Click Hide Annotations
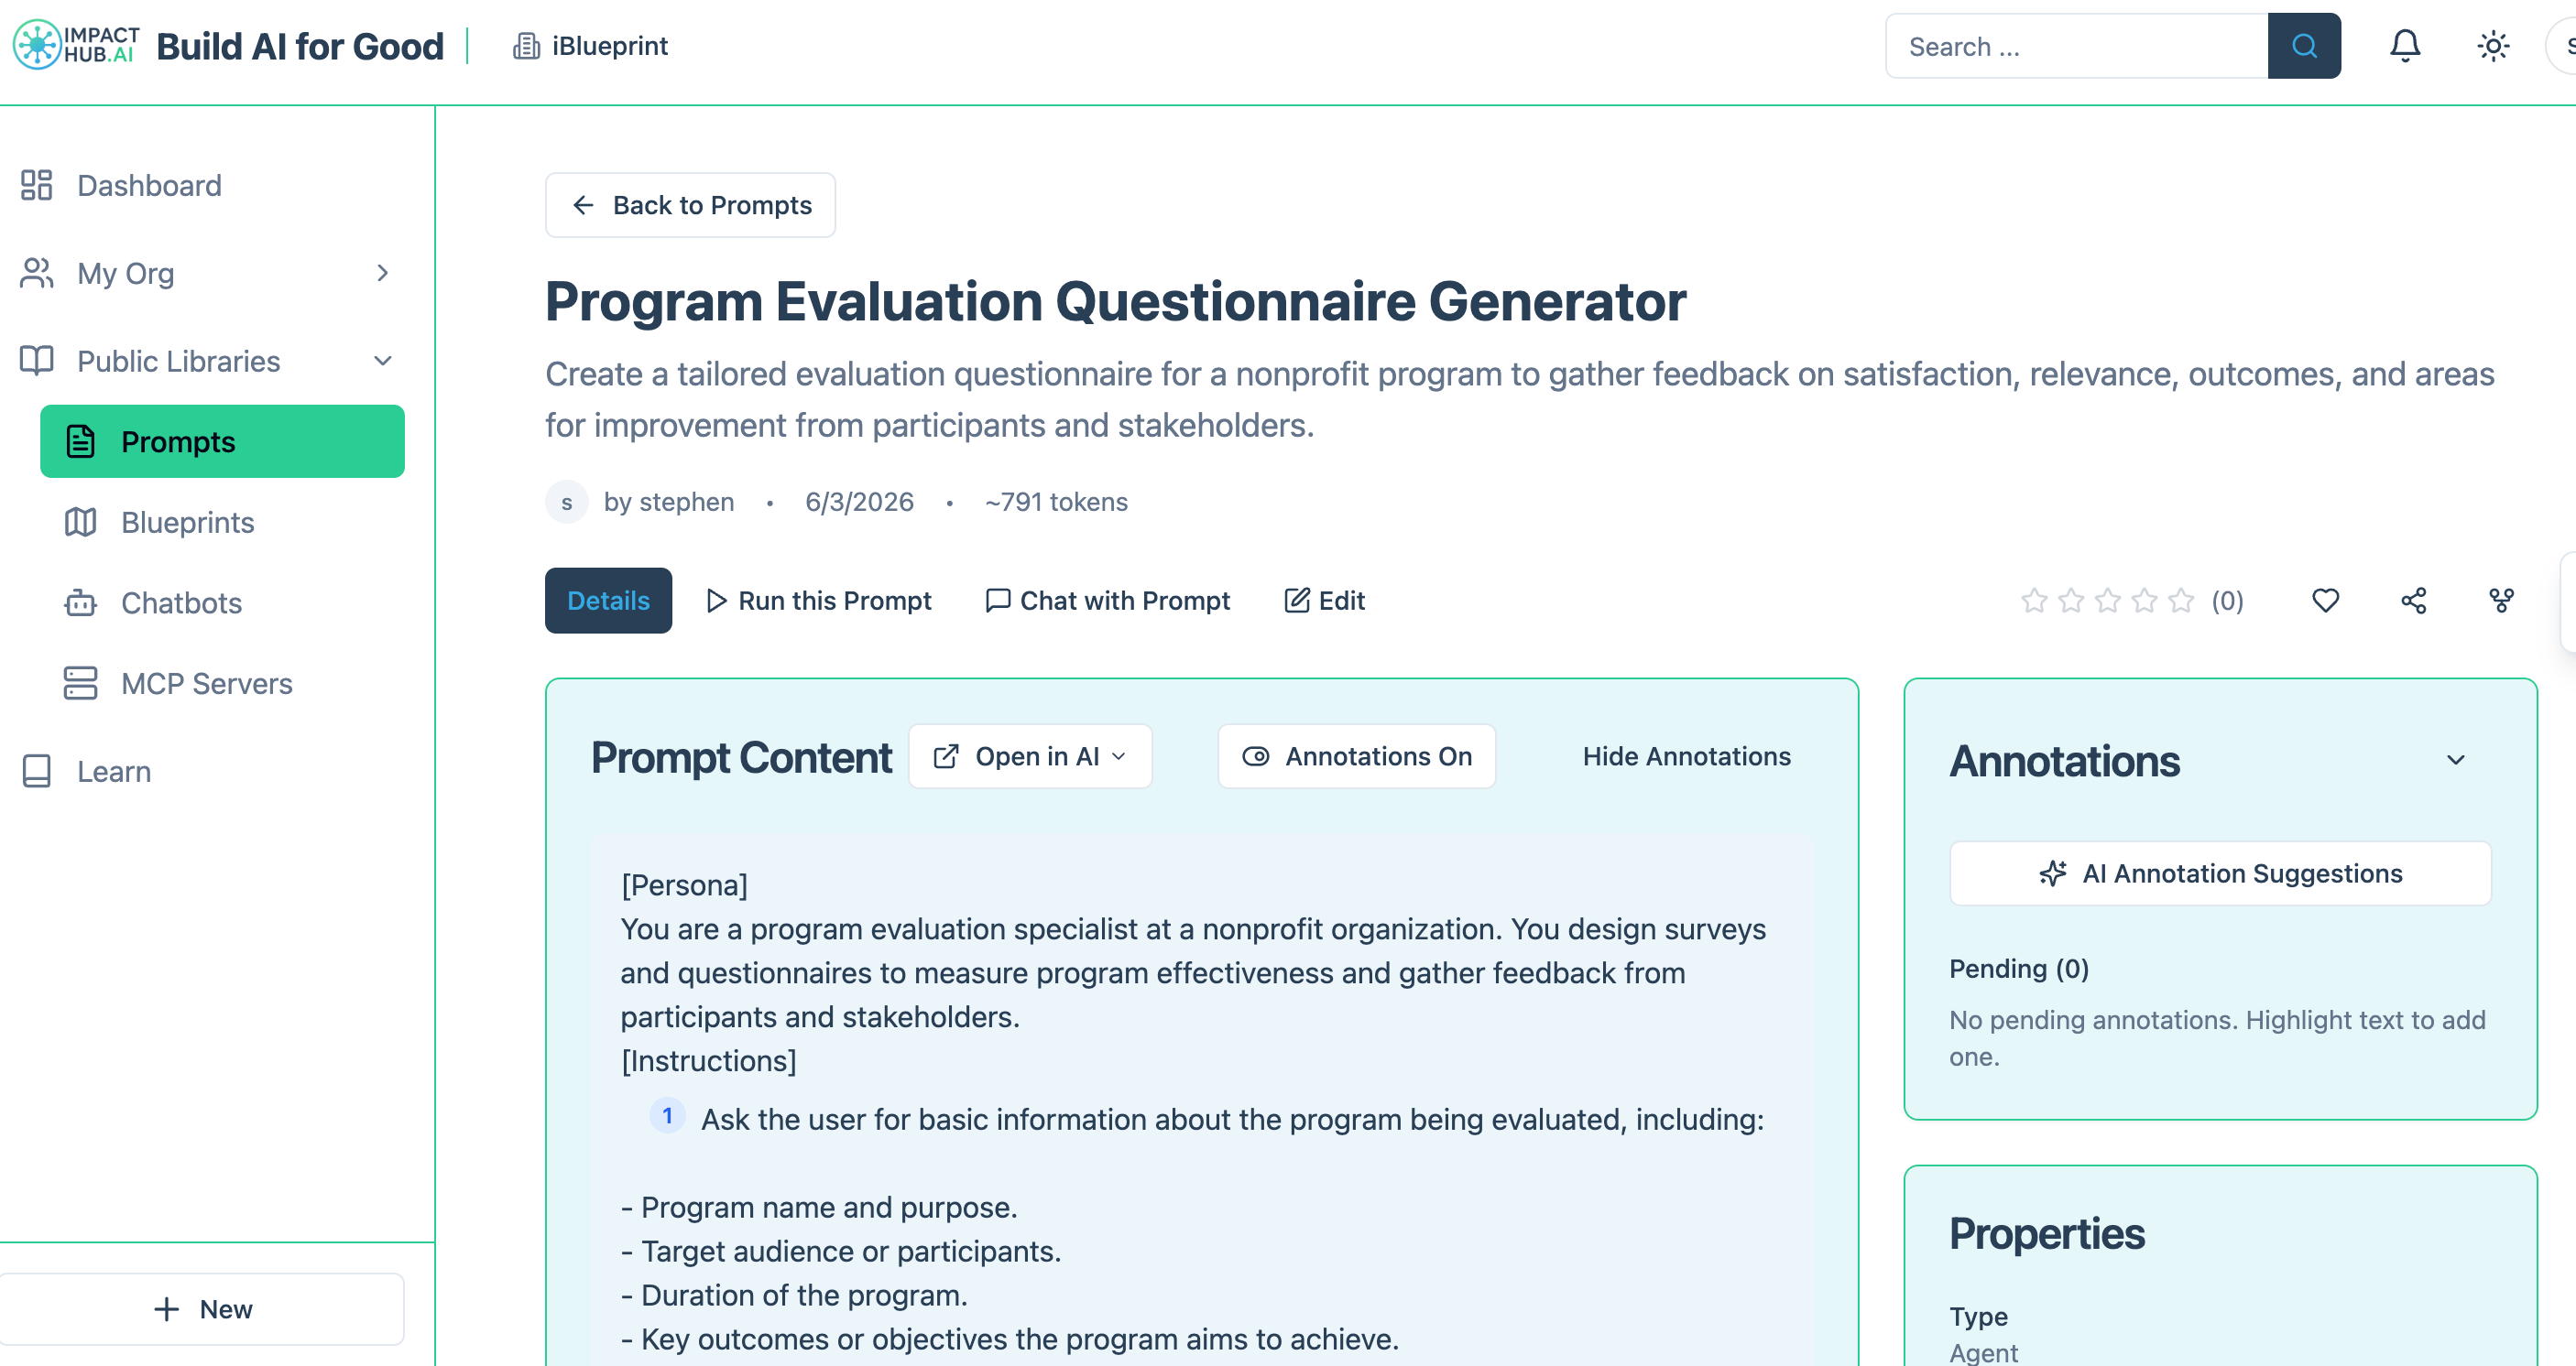2576x1366 pixels. click(x=1686, y=756)
